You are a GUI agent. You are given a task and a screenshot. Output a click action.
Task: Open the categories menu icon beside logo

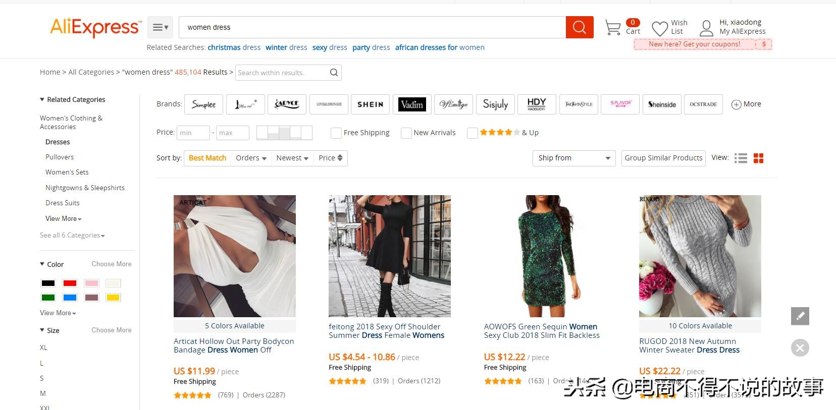(x=160, y=27)
